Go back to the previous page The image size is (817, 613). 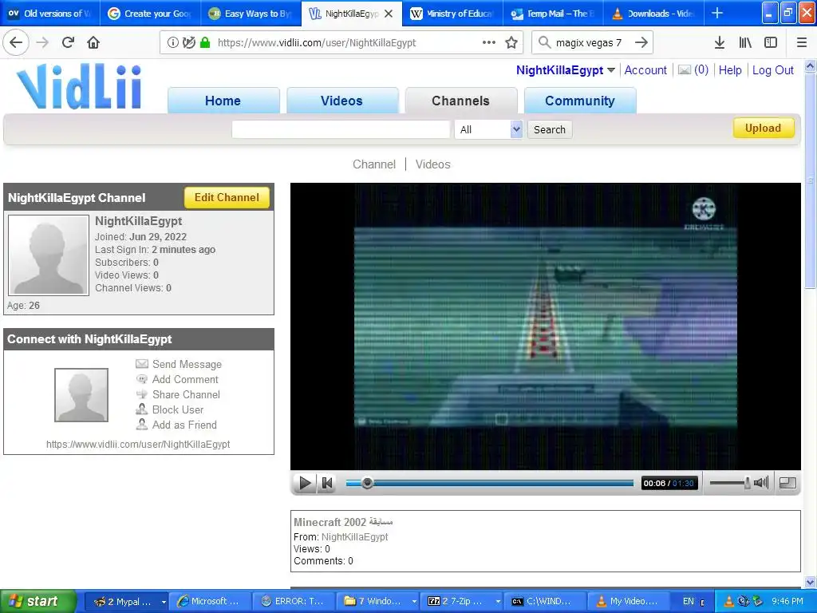point(16,43)
